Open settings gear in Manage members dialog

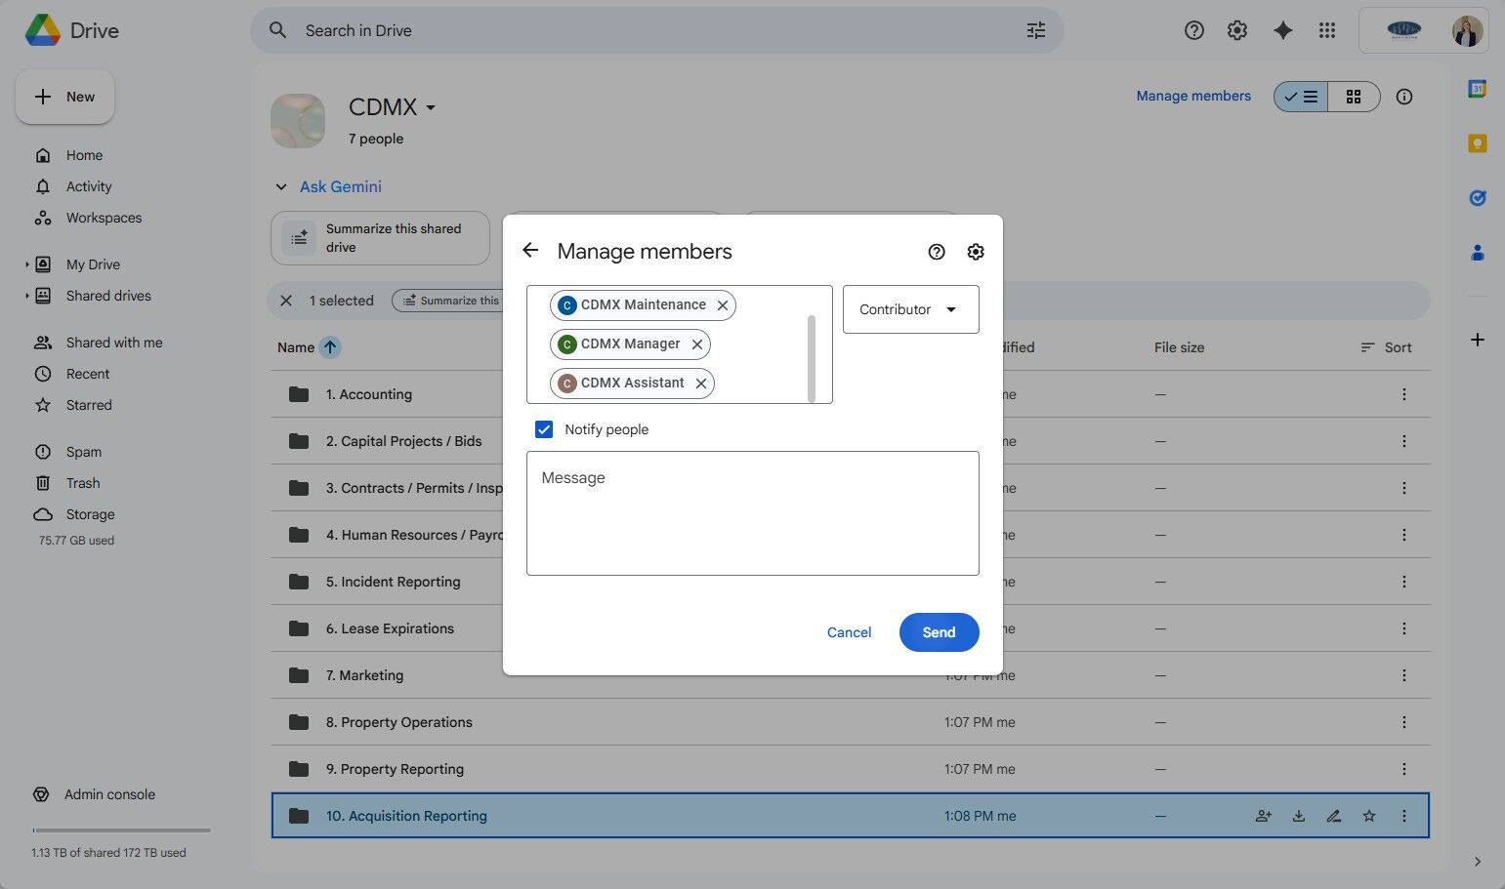click(x=976, y=252)
